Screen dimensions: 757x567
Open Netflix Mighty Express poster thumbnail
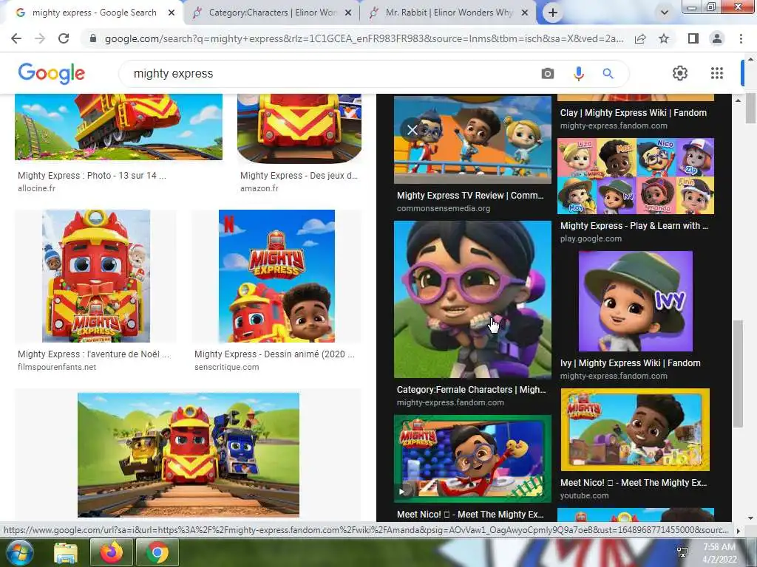click(x=276, y=276)
